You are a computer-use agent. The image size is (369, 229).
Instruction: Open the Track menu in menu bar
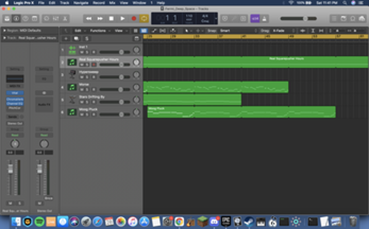pyautogui.click(x=64, y=3)
